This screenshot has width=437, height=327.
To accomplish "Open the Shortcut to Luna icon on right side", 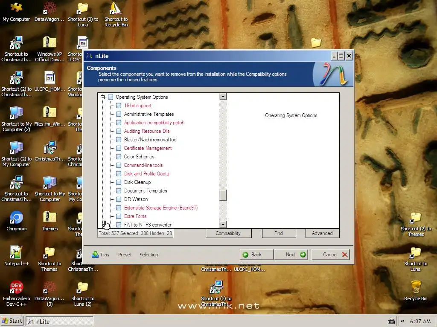I will [x=416, y=258].
